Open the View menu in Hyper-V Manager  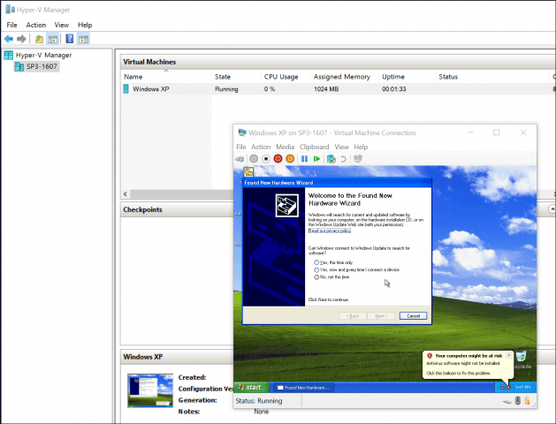[61, 25]
